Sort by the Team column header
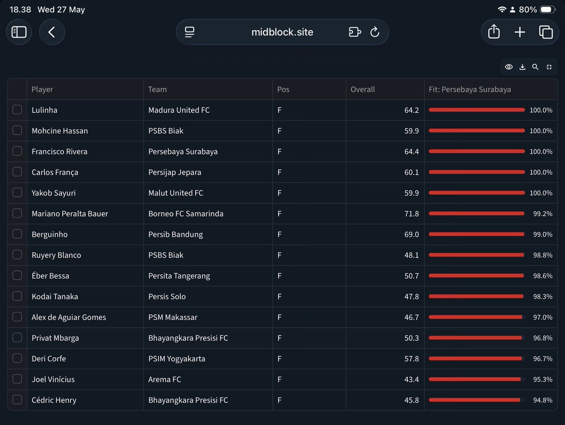This screenshot has width=565, height=425. point(208,89)
